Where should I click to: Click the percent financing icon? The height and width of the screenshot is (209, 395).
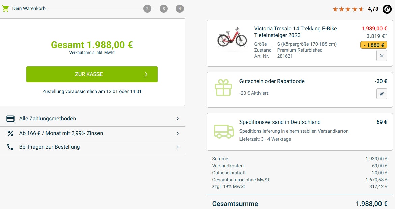pyautogui.click(x=10, y=133)
